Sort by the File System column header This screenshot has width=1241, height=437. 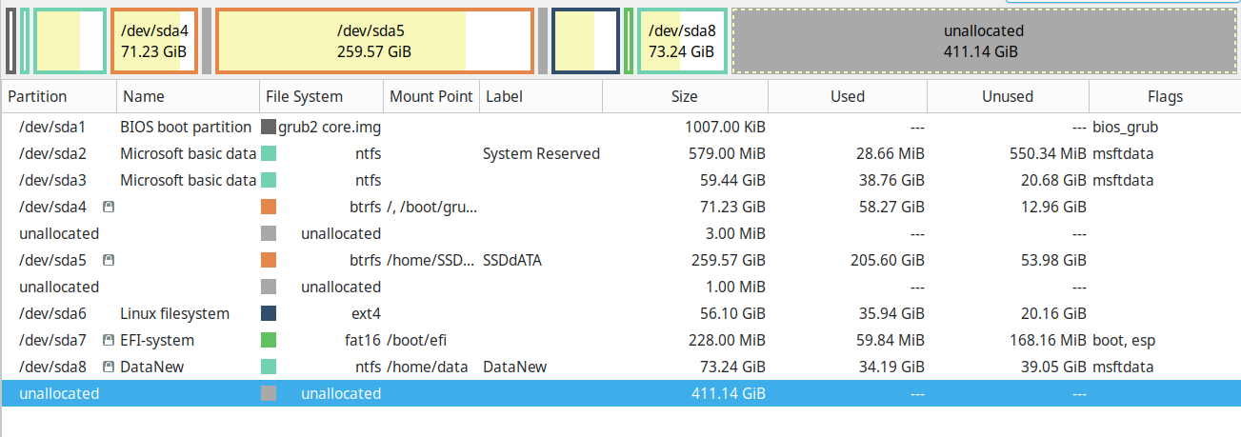pyautogui.click(x=304, y=96)
